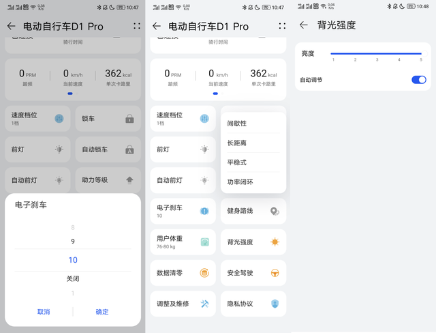Open 助力等级 assist level arrow icon
Viewport: 436px width, 333px height.
[x=129, y=180]
